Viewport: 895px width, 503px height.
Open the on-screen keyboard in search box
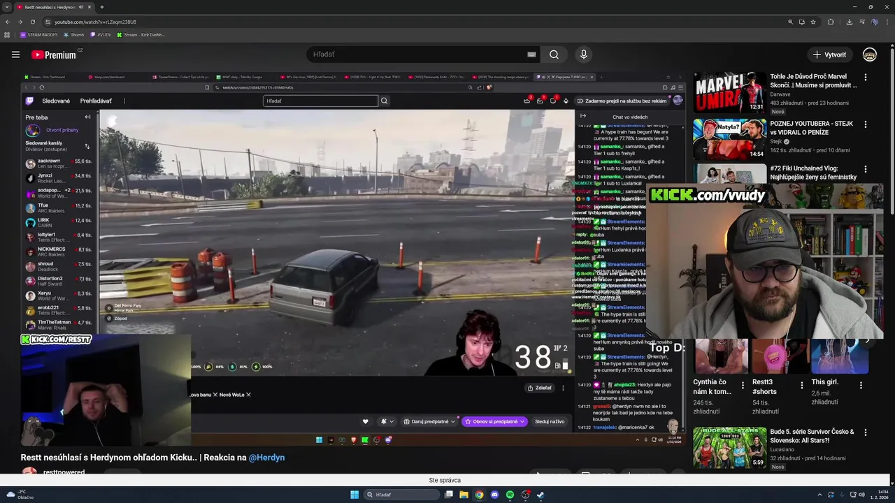click(531, 54)
